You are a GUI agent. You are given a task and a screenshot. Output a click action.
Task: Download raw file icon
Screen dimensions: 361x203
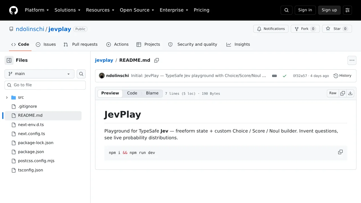[350, 93]
